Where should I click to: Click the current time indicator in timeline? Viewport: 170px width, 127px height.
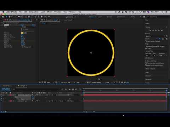click(166, 90)
